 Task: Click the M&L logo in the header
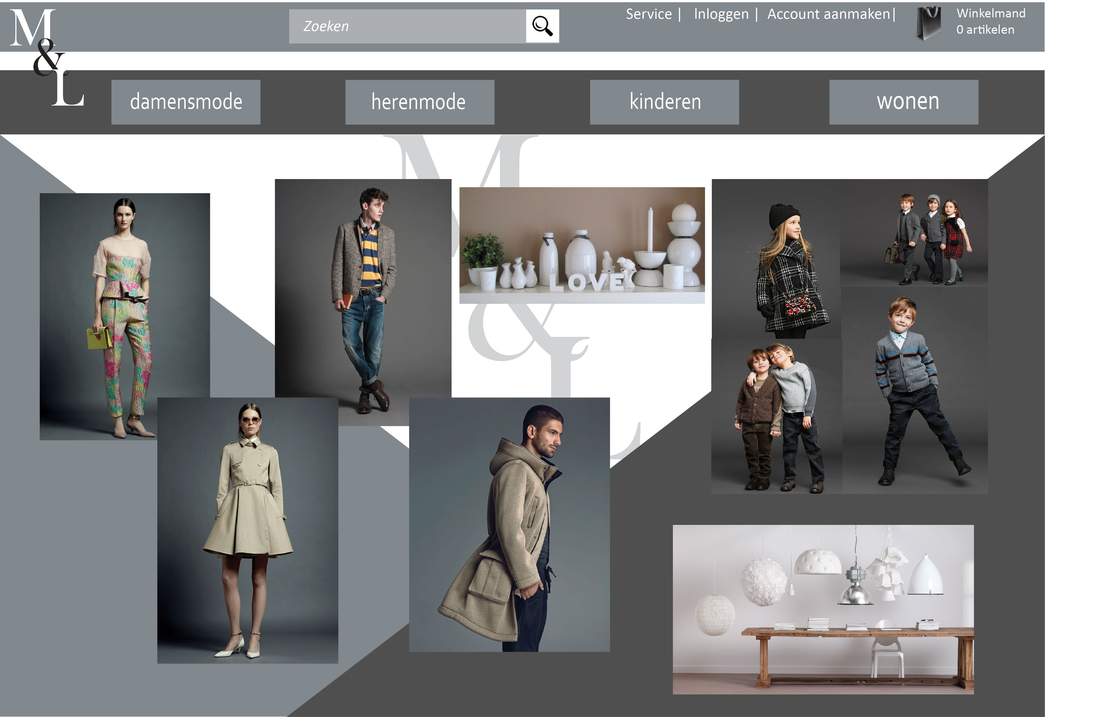click(x=46, y=57)
